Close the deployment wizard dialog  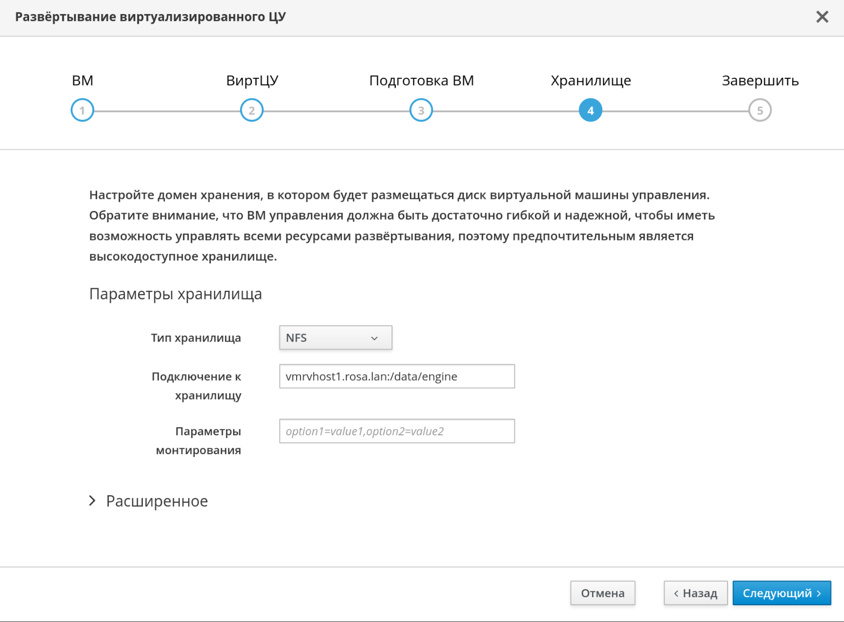click(x=822, y=17)
